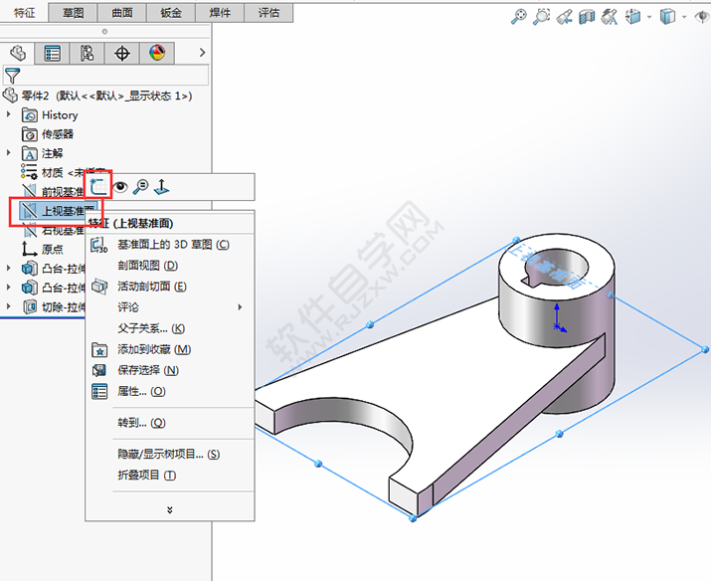Open the PropertyManager panel icon
The height and width of the screenshot is (581, 711).
click(52, 53)
